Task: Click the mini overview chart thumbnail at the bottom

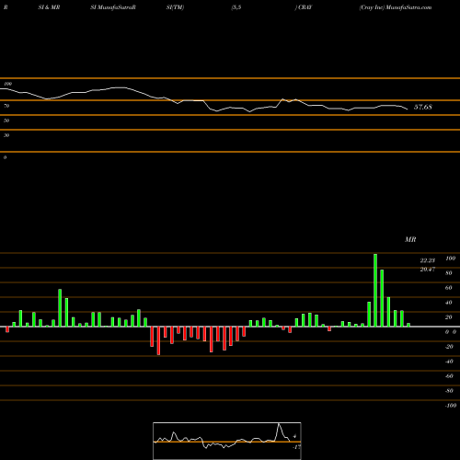Action: coord(227,441)
